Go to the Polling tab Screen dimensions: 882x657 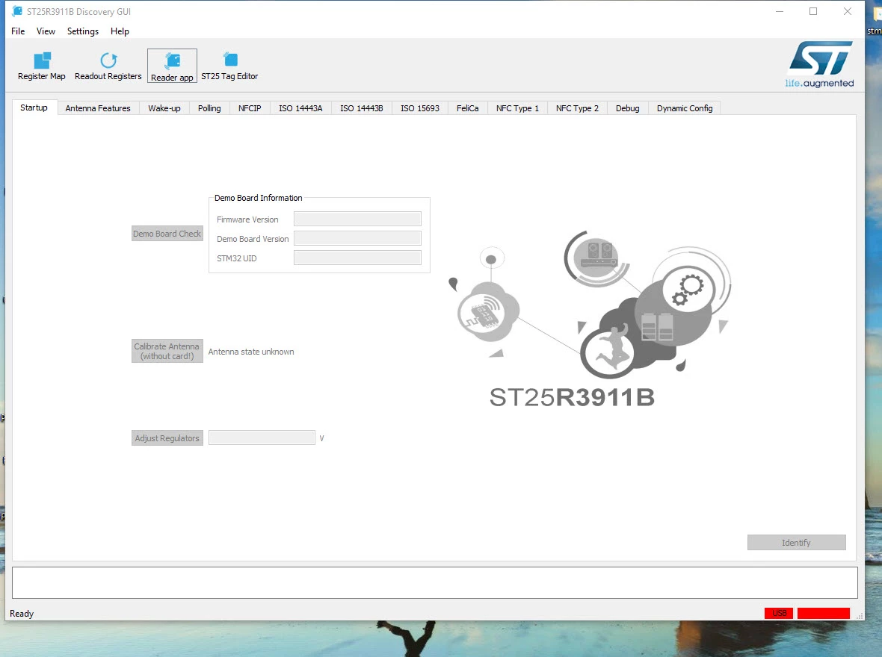[209, 108]
